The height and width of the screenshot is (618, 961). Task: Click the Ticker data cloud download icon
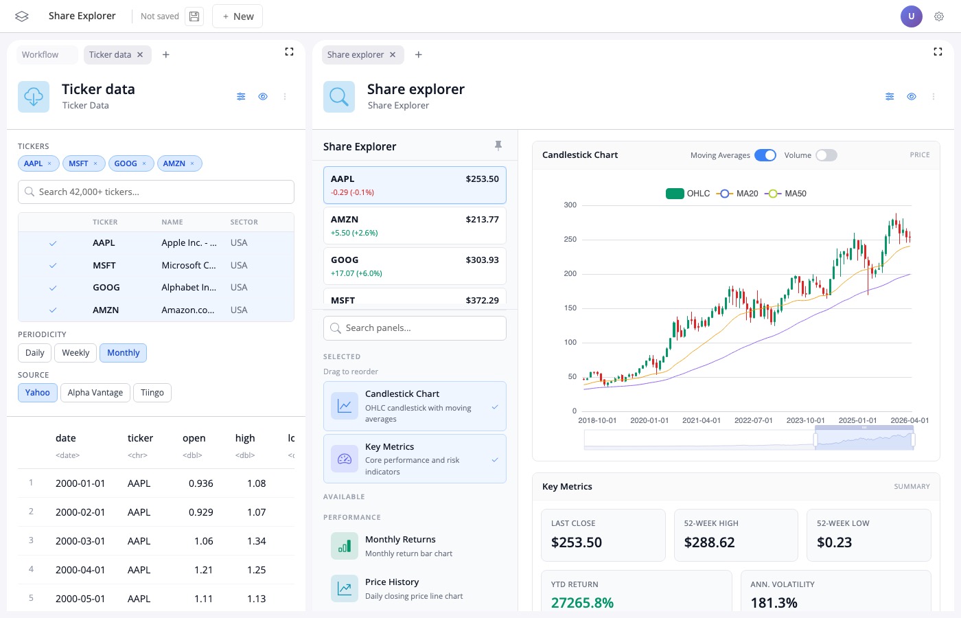pyautogui.click(x=34, y=97)
